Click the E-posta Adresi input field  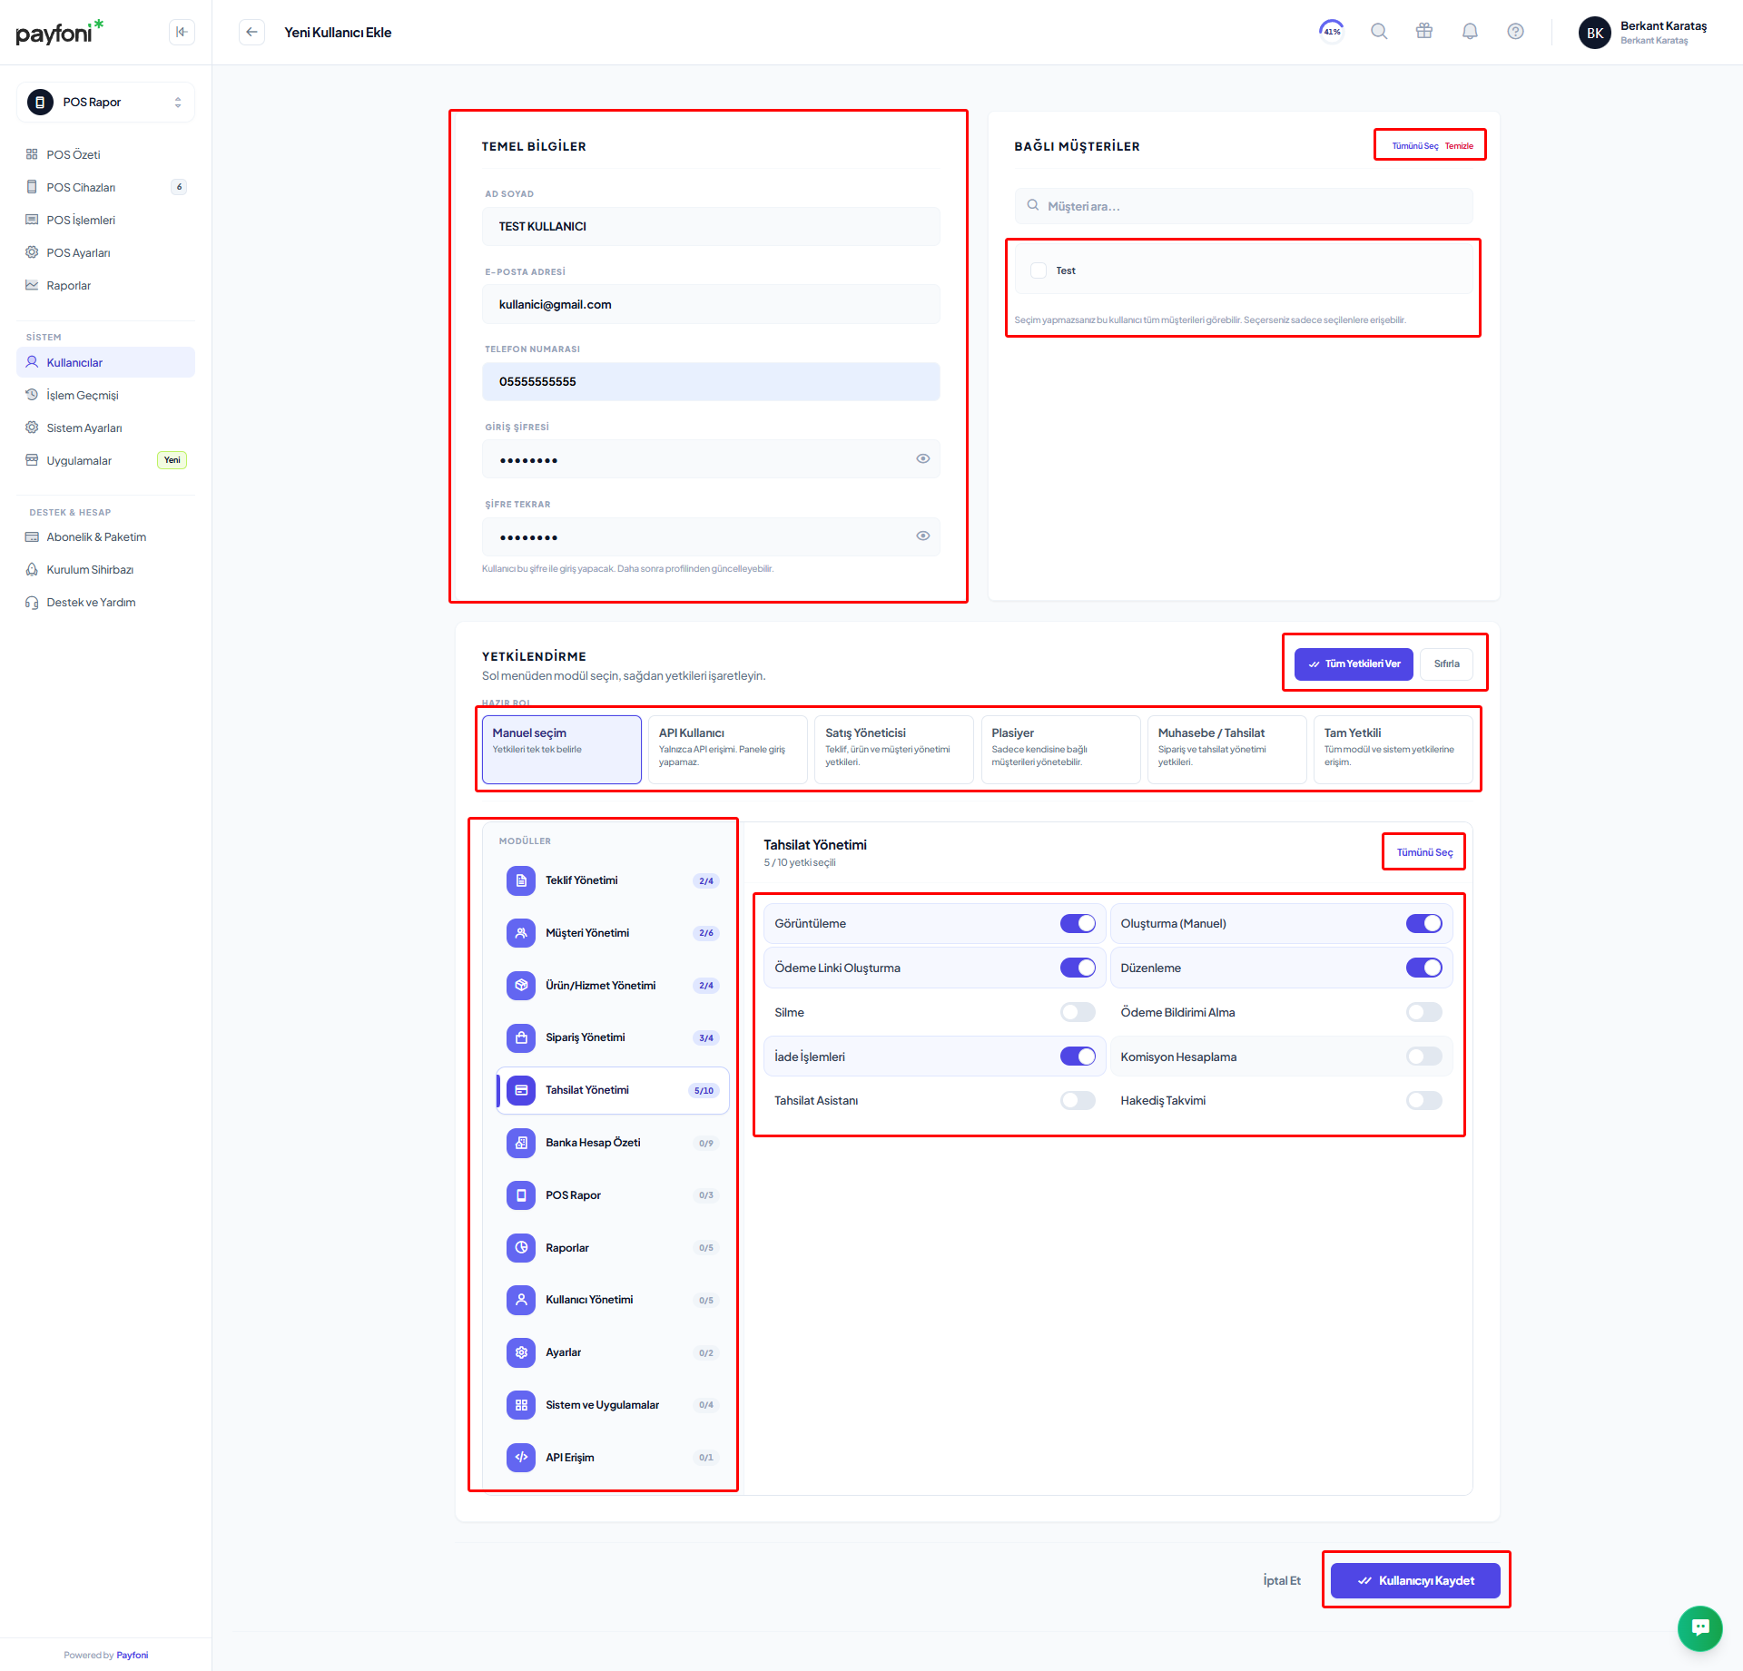click(x=711, y=304)
